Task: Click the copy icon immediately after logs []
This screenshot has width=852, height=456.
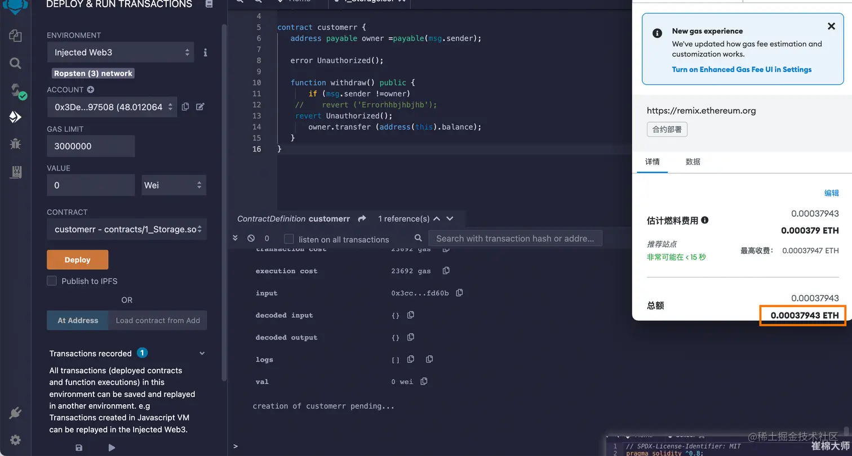Action: click(x=411, y=359)
